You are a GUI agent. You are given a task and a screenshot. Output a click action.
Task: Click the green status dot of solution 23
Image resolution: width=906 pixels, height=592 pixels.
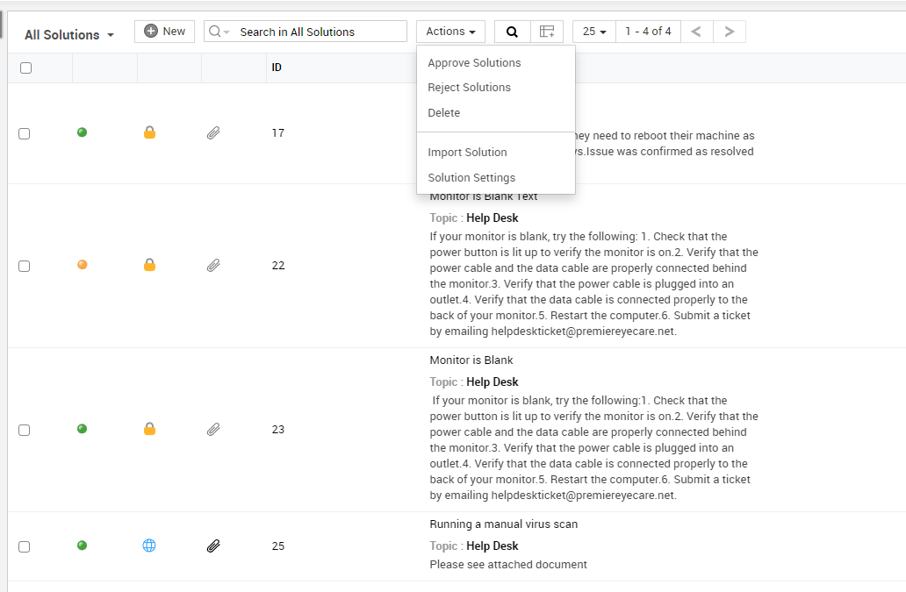pyautogui.click(x=82, y=428)
